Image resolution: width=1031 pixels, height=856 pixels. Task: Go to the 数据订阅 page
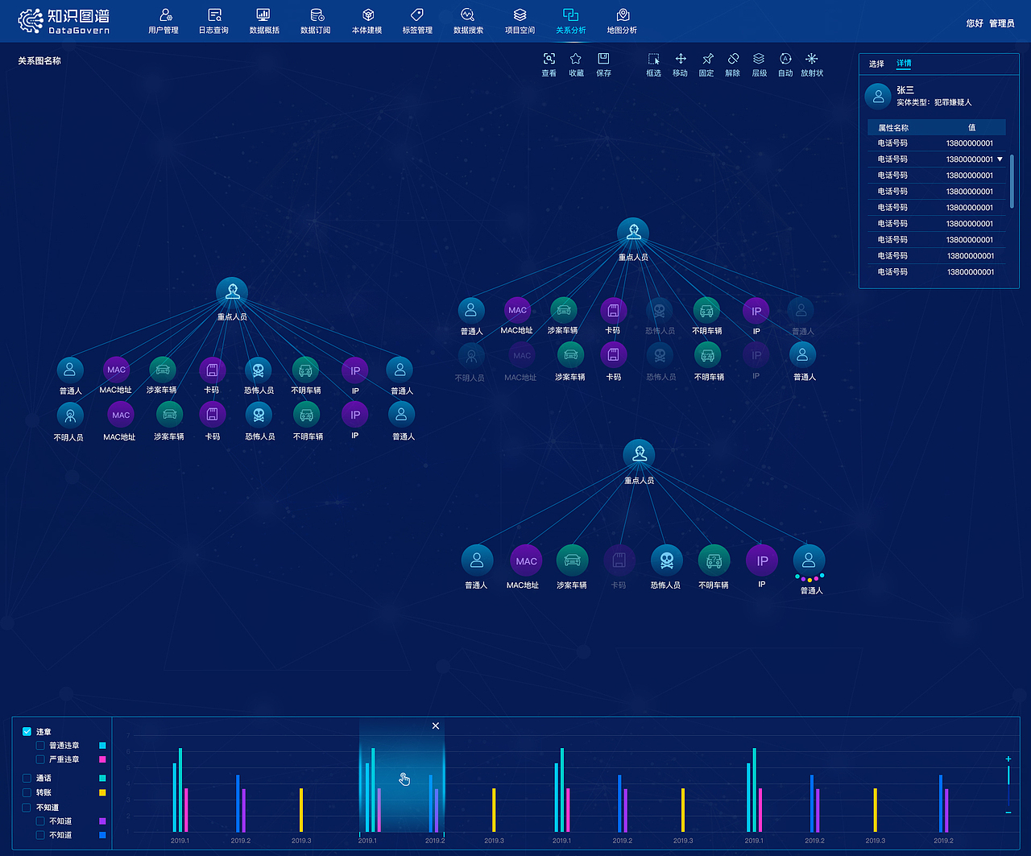(316, 22)
